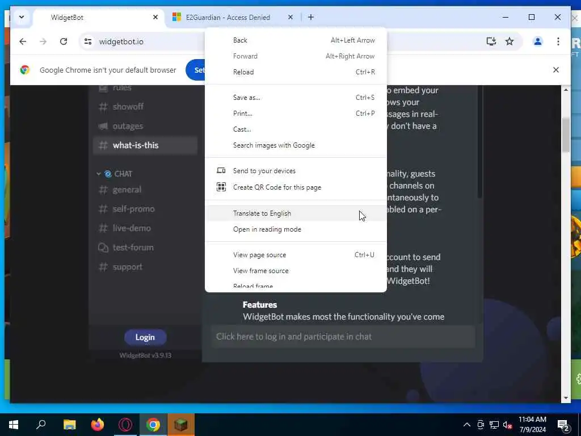The width and height of the screenshot is (581, 436).
Task: Click the Minecraft block taskbar icon
Action: (x=181, y=425)
